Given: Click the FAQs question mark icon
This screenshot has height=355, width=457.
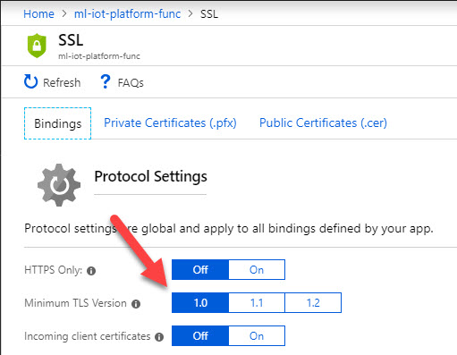Looking at the screenshot, I should coord(105,81).
